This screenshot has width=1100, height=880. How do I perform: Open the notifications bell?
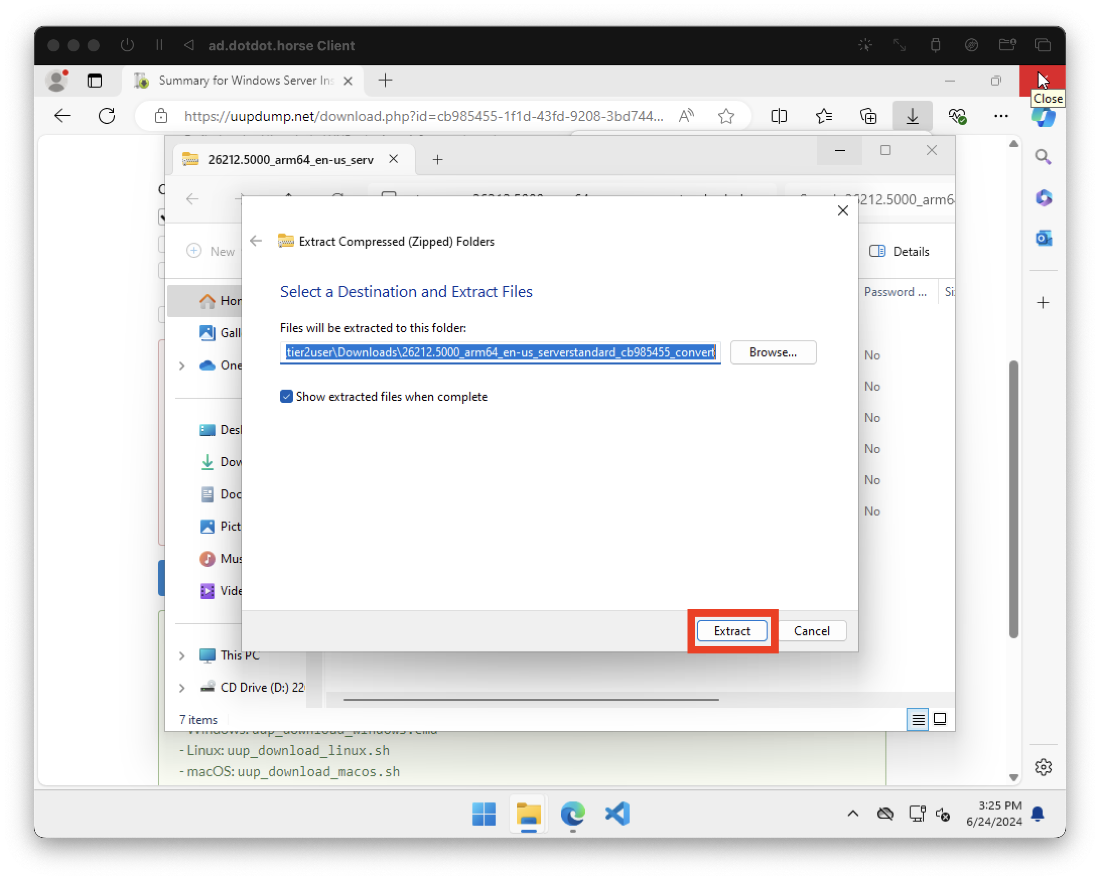(1037, 814)
